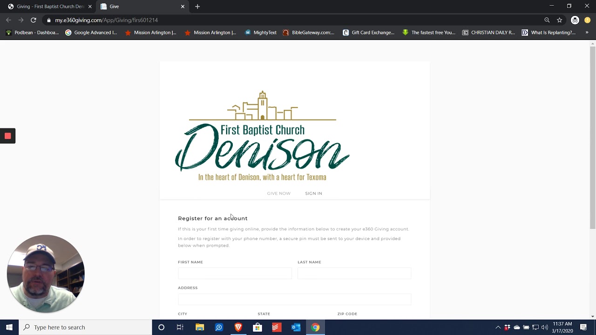Open the Action Center notifications icon

(583, 327)
